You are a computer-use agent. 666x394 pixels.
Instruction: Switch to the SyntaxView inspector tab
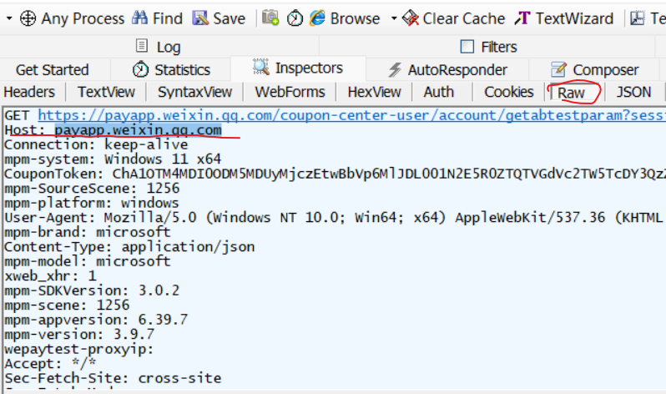[195, 92]
